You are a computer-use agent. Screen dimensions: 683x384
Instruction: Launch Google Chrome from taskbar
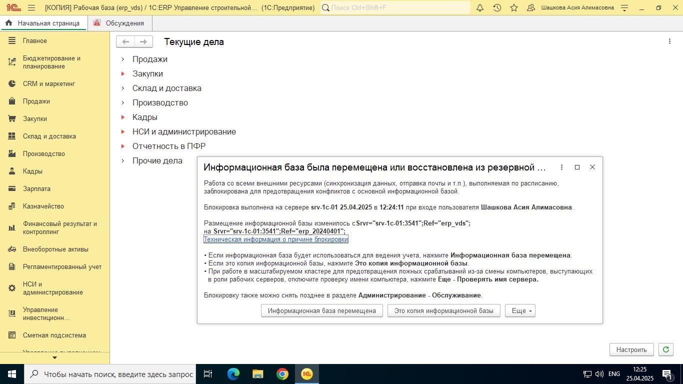282,374
